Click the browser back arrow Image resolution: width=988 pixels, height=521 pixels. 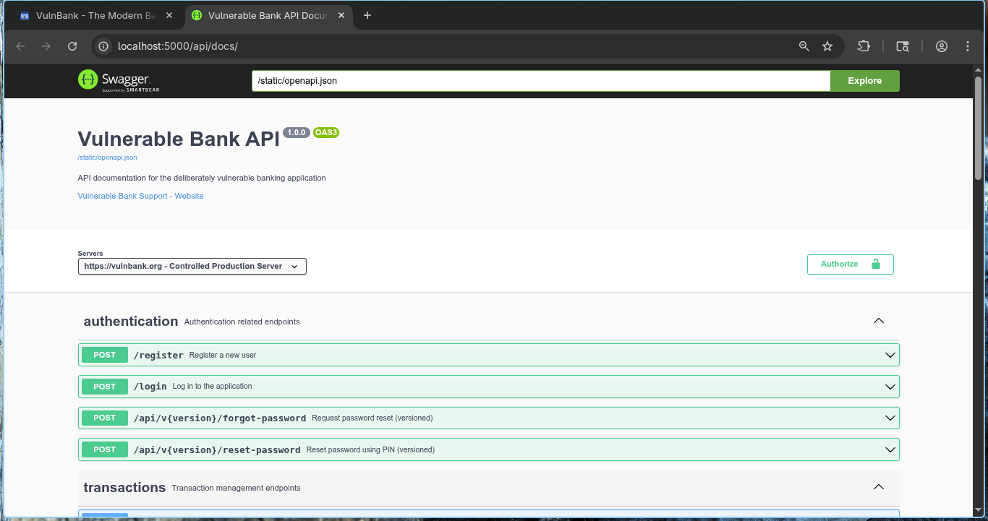(20, 46)
